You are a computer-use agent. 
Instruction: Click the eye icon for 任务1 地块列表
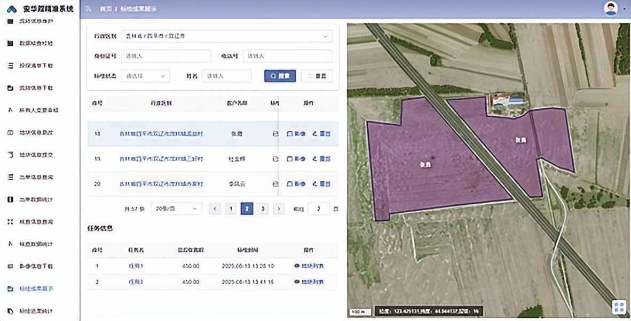click(x=297, y=266)
